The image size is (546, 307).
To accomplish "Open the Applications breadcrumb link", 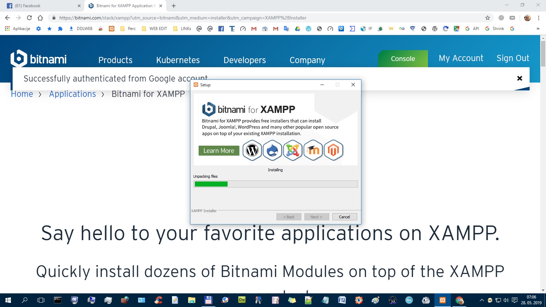I will (x=72, y=94).
